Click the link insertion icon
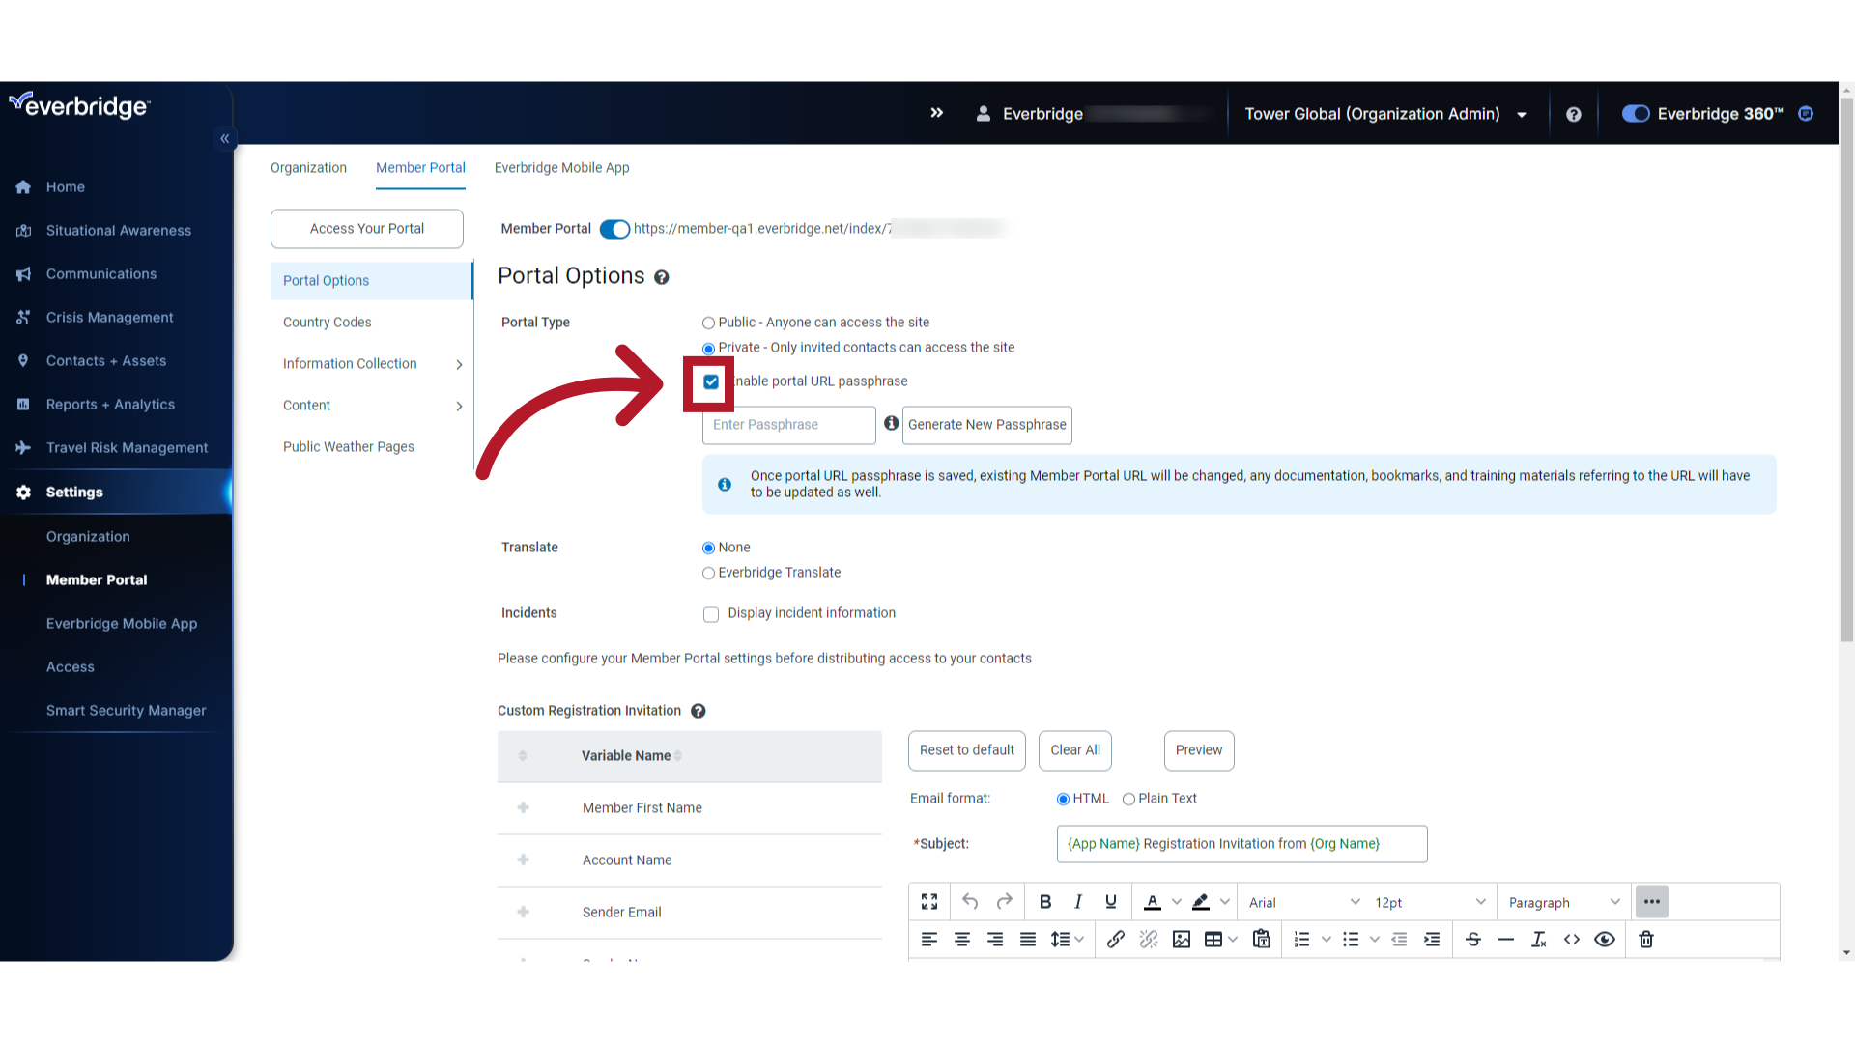Image resolution: width=1855 pixels, height=1043 pixels. 1115,940
